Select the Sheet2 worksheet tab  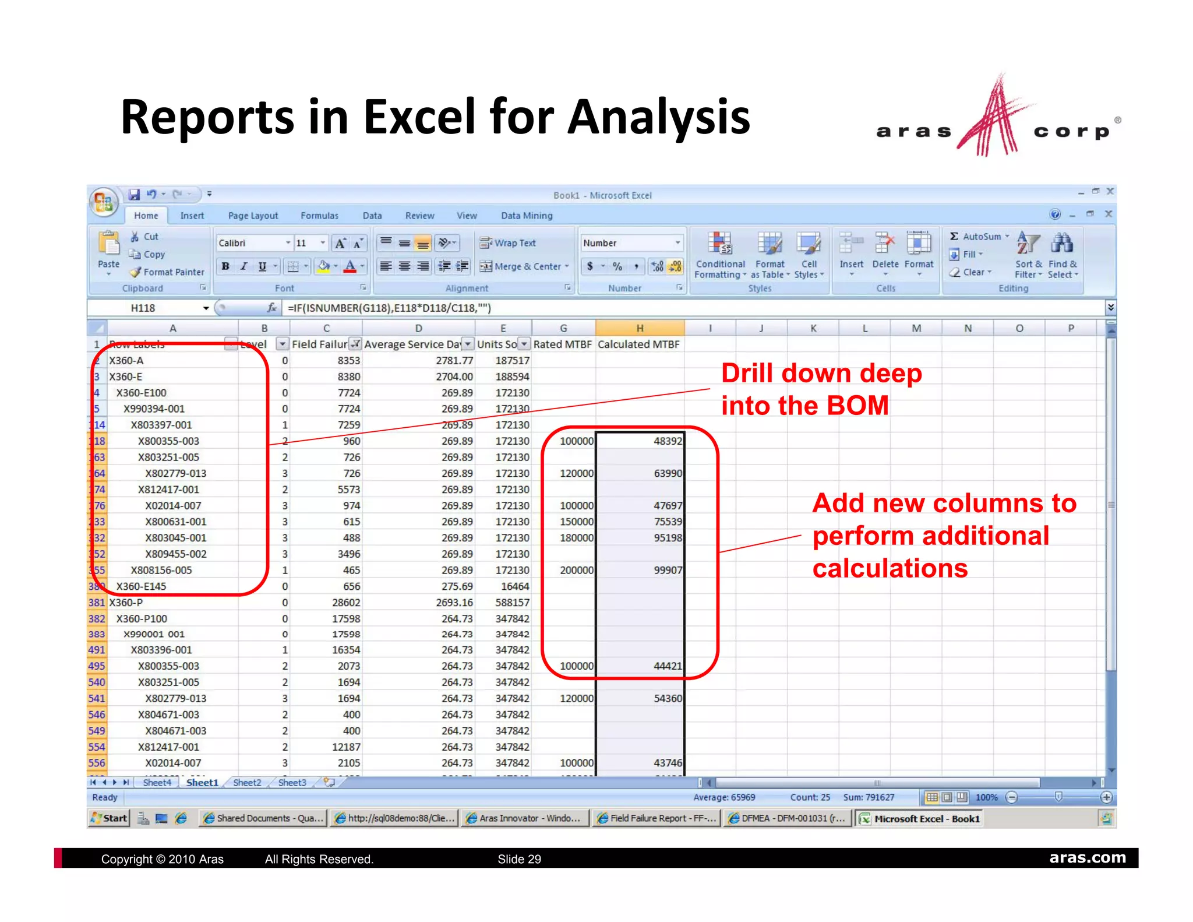click(x=247, y=783)
